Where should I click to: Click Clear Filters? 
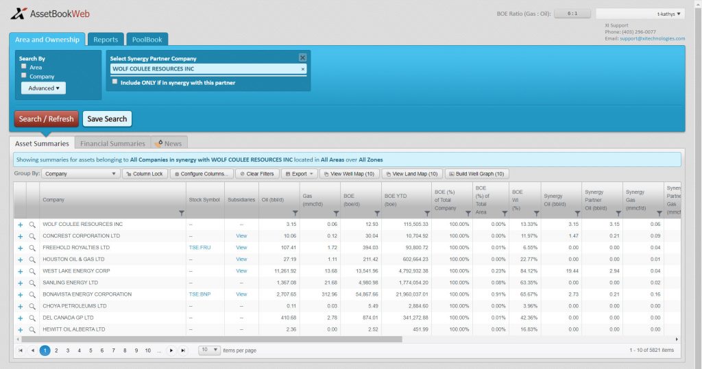[x=257, y=173]
